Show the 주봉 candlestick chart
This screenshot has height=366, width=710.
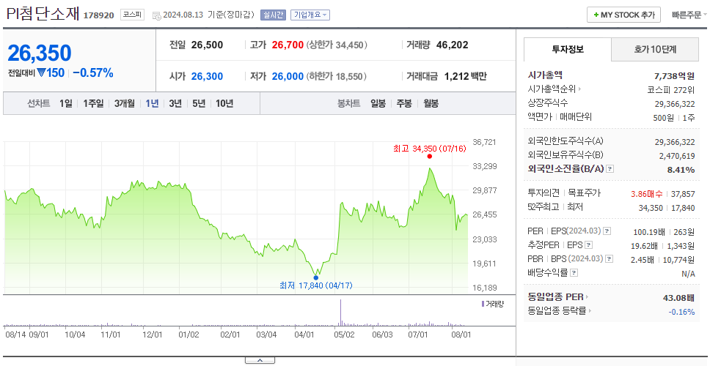click(404, 103)
